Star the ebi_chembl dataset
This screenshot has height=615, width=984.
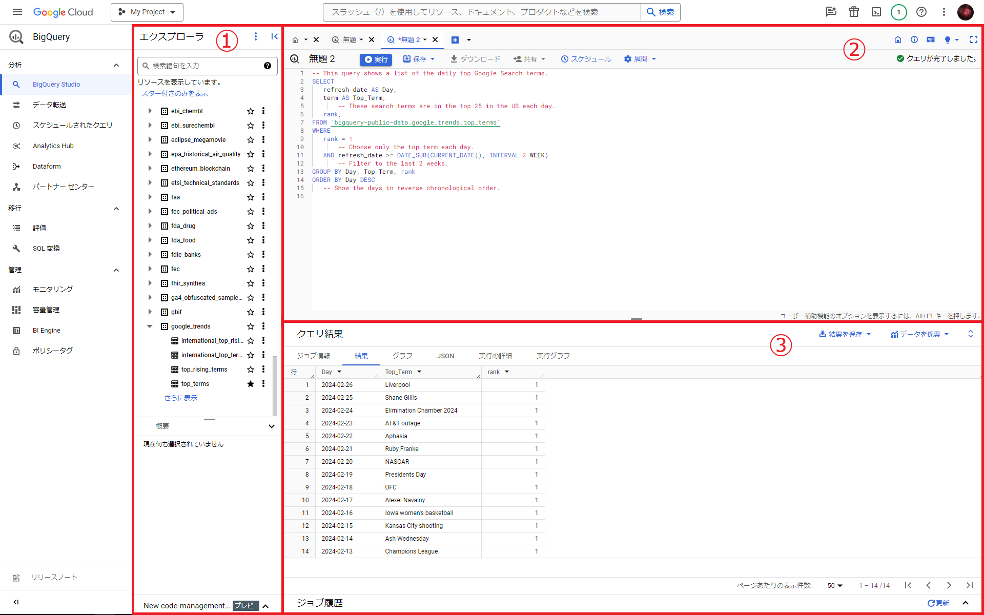251,111
